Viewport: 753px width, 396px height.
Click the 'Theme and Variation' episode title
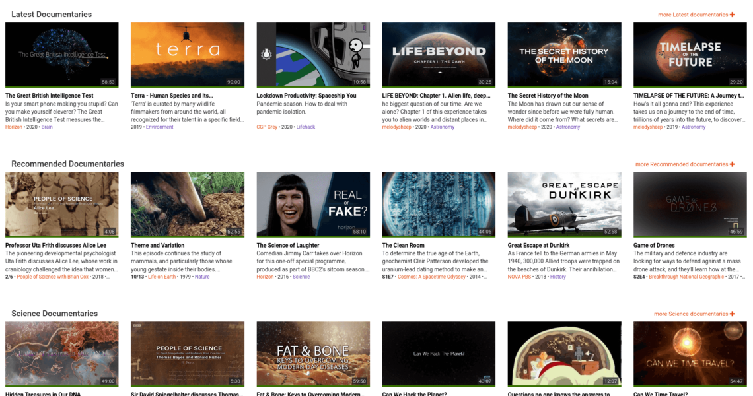pyautogui.click(x=157, y=246)
